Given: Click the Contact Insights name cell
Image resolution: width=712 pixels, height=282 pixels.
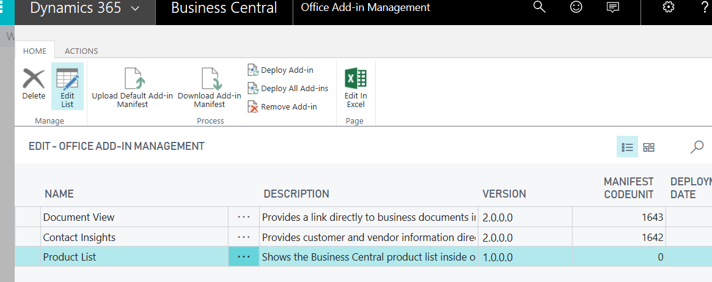Looking at the screenshot, I should (x=79, y=237).
